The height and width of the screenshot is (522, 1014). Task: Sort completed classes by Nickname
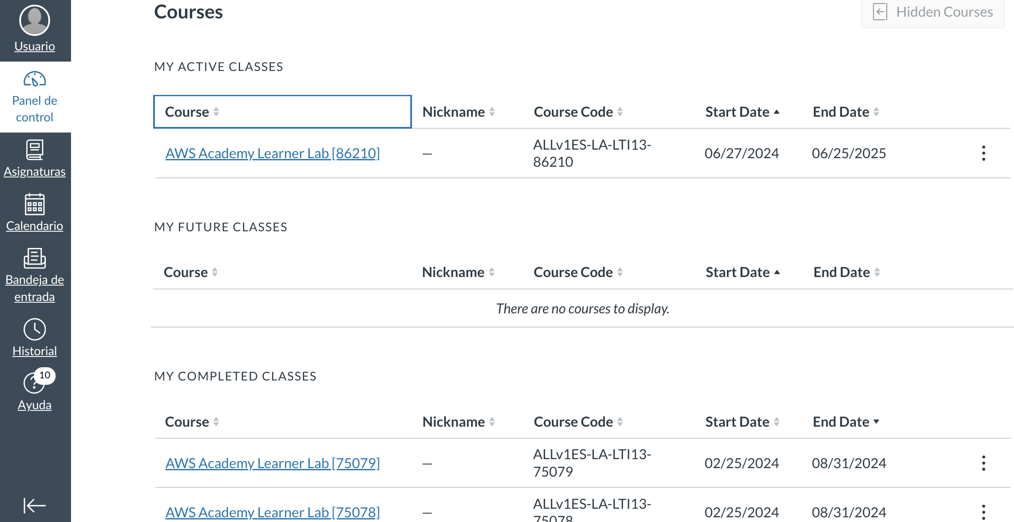459,422
